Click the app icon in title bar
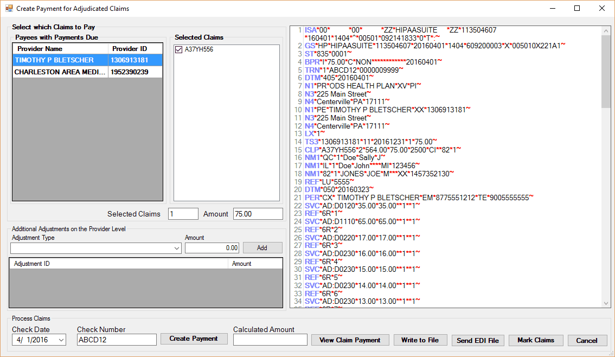The height and width of the screenshot is (357, 615). tap(8, 9)
